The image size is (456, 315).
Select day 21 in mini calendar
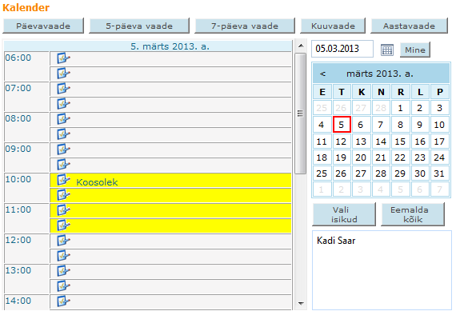pos(381,157)
